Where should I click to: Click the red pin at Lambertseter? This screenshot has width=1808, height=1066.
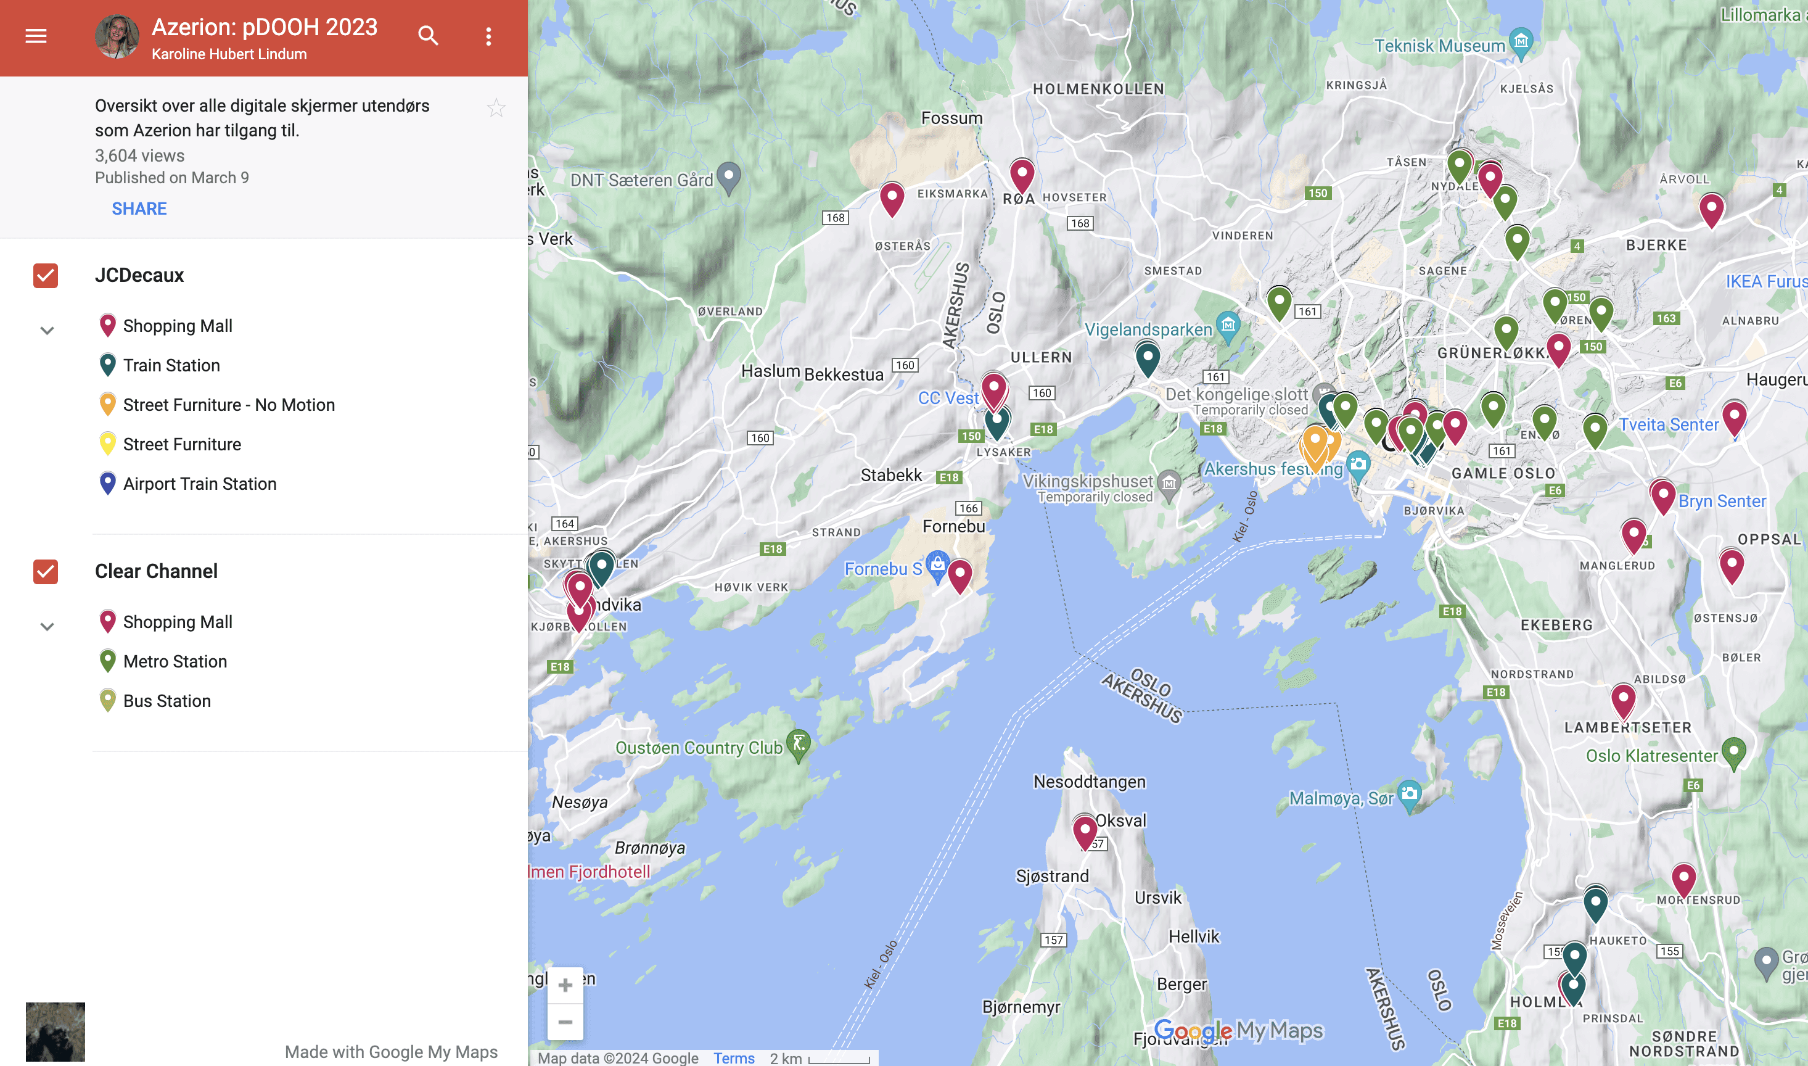(1624, 700)
